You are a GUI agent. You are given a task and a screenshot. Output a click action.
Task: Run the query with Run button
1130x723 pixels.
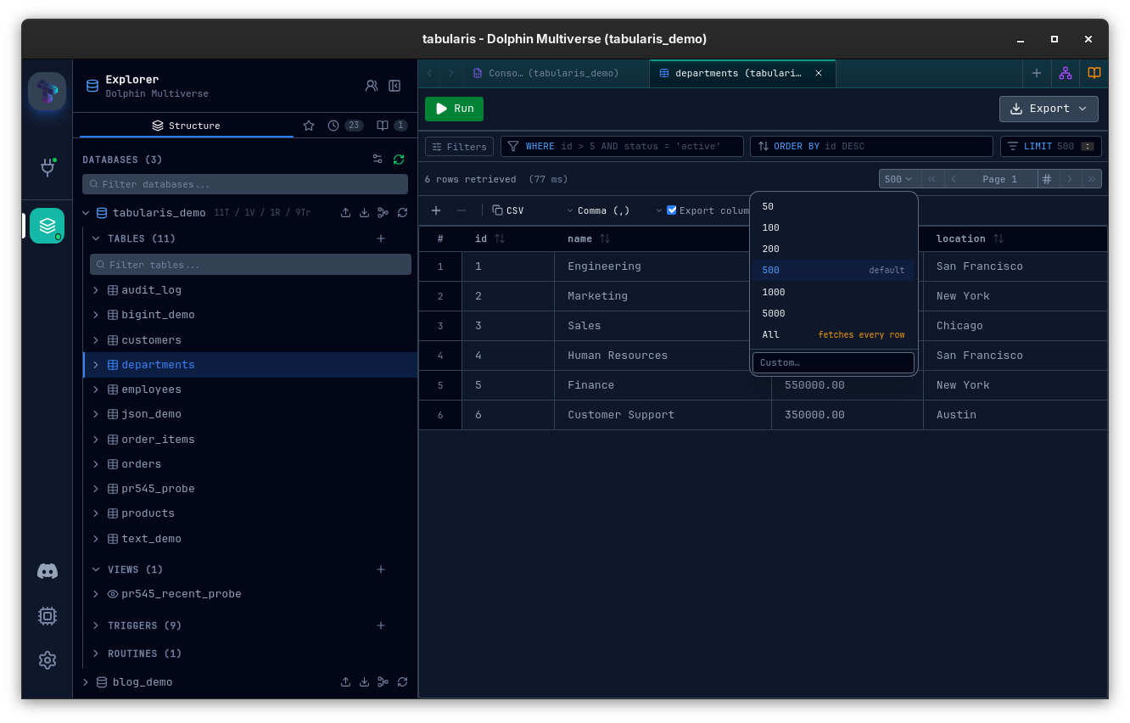[x=454, y=109]
